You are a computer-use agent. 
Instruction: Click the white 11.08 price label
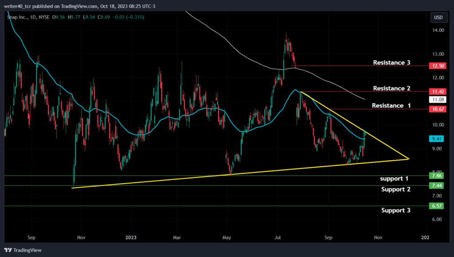[x=438, y=100]
